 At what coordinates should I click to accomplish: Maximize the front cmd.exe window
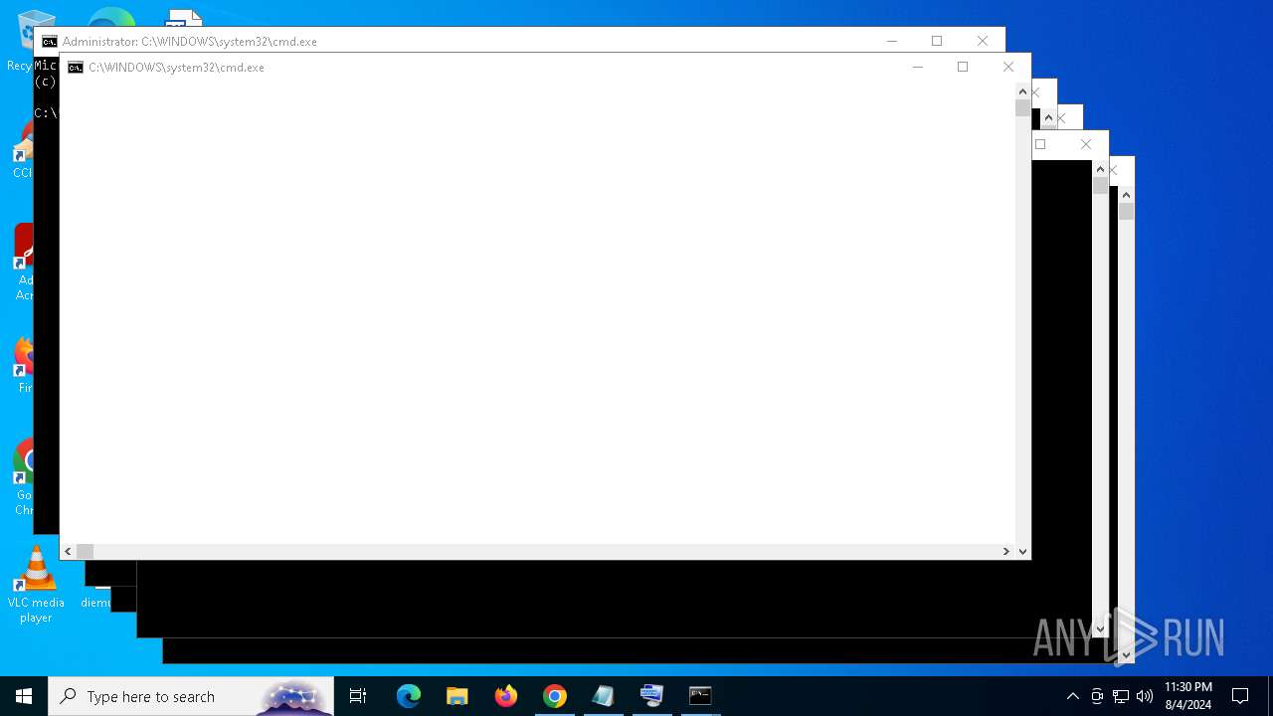963,67
